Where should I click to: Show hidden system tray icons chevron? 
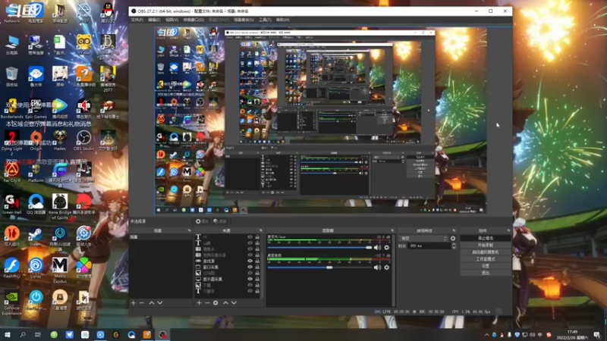[x=486, y=335]
